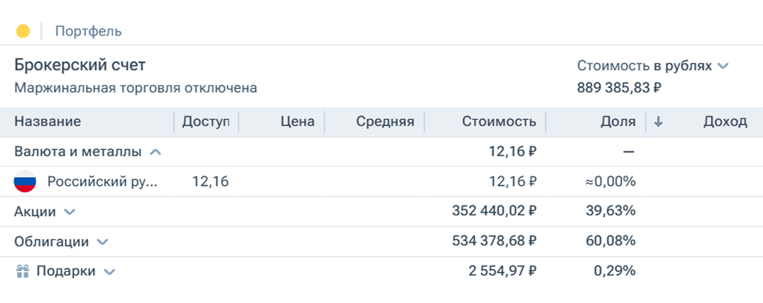Click the total value 889 385,83 ₽
The image size is (763, 303).
(617, 87)
